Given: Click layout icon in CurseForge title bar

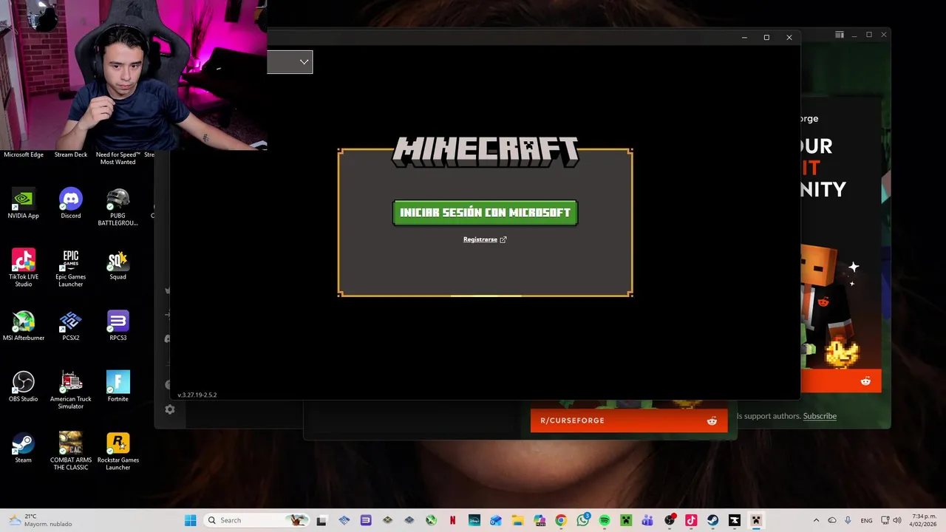Looking at the screenshot, I should 840,35.
